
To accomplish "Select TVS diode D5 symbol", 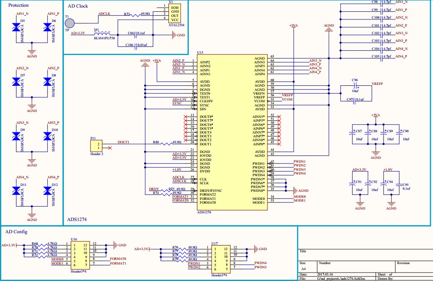I will pos(16,27).
